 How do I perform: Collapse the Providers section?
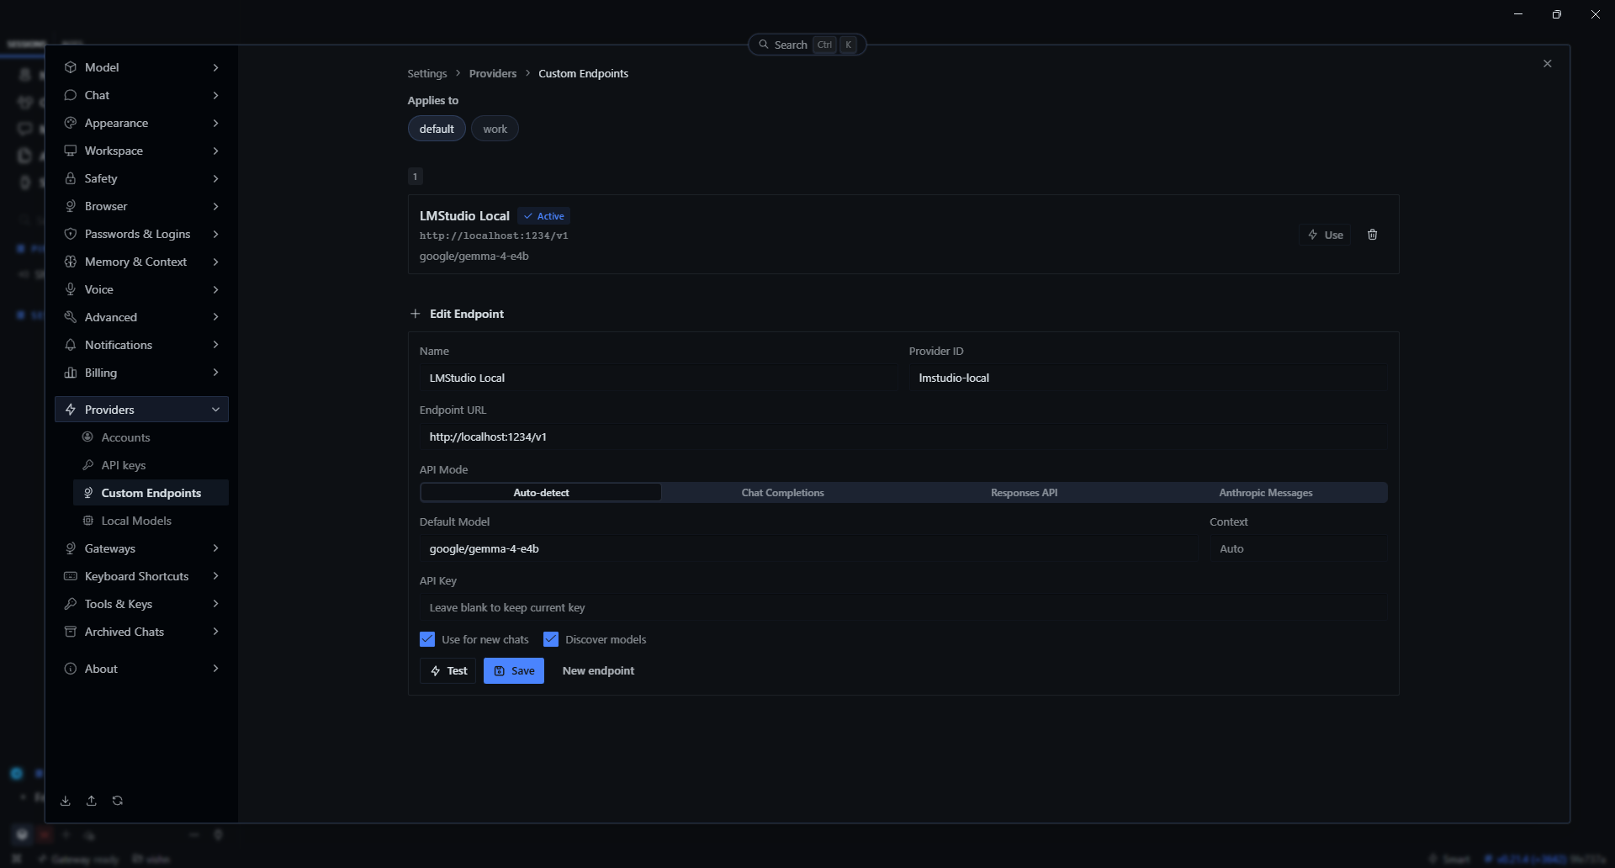click(x=141, y=410)
